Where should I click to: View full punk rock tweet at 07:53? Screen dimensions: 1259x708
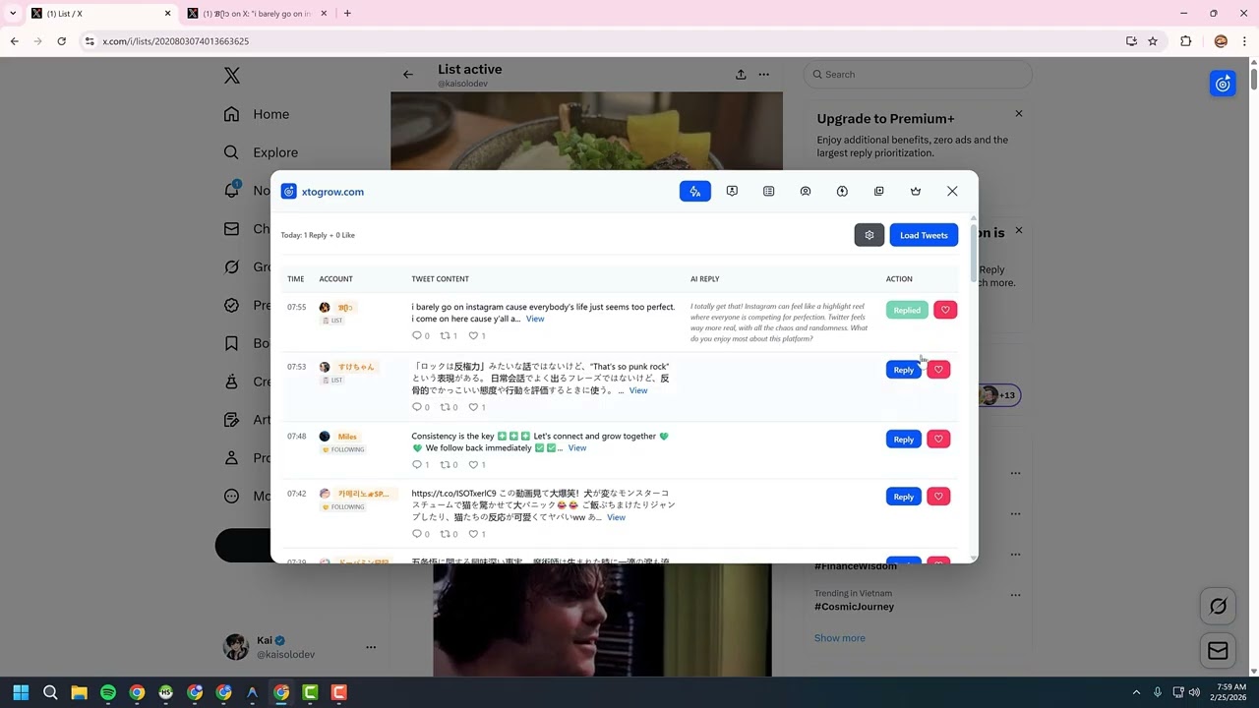pos(638,390)
